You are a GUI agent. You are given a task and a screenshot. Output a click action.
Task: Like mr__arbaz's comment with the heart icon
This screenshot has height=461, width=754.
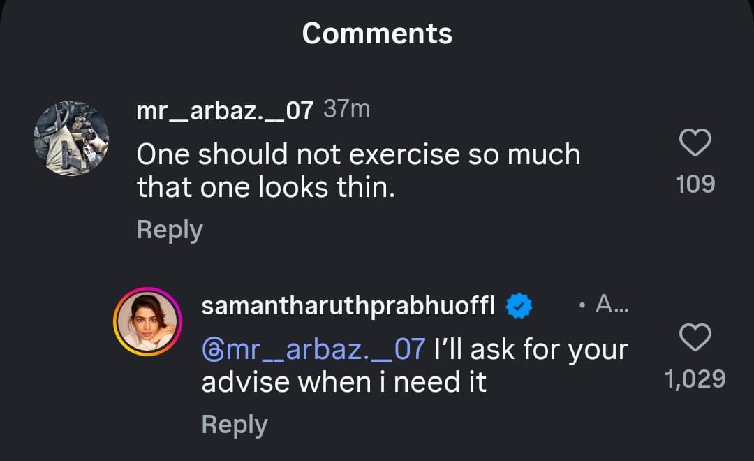694,143
